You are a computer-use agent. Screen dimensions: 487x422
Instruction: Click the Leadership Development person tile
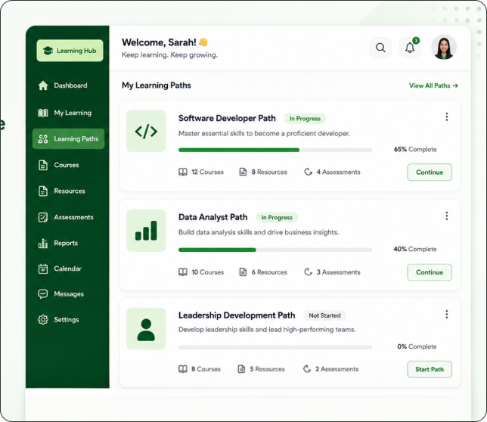click(146, 329)
